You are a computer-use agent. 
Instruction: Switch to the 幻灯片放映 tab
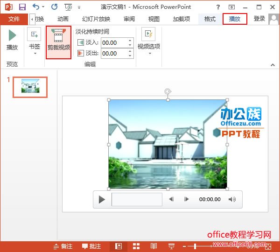pos(96,19)
